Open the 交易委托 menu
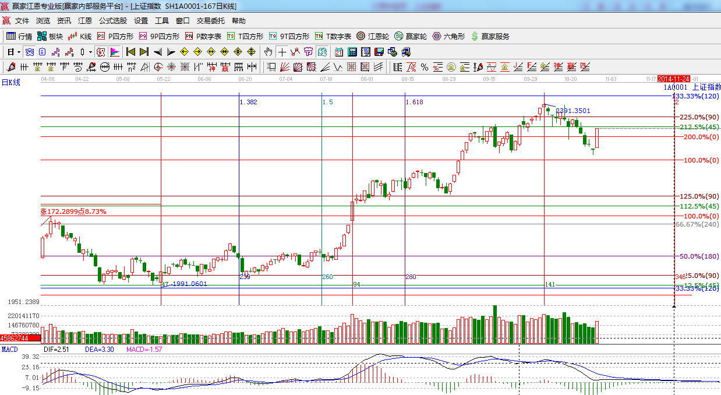Screen dimensions: 721x395 (x=210, y=21)
